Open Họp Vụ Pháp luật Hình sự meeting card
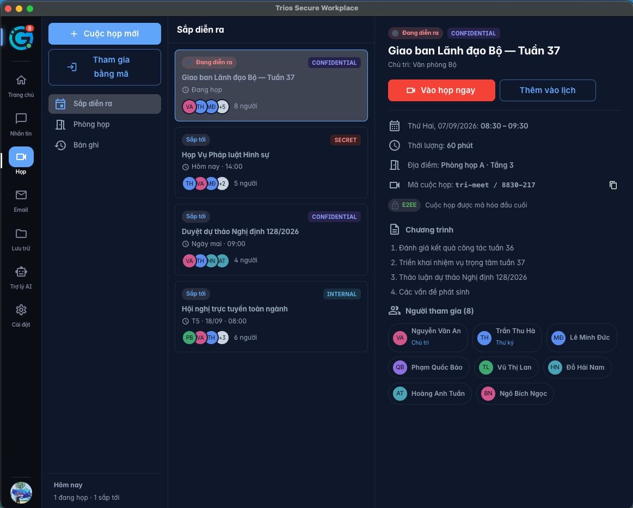The width and height of the screenshot is (633, 508). 271,162
